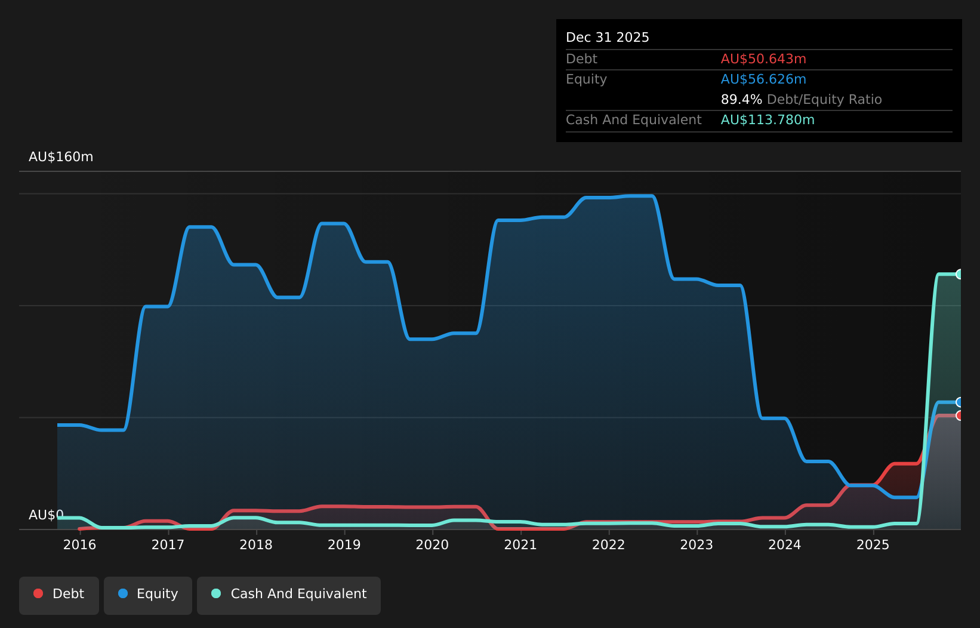The width and height of the screenshot is (980, 628).
Task: Select the red Debt endpoint marker on chart
Action: click(960, 415)
